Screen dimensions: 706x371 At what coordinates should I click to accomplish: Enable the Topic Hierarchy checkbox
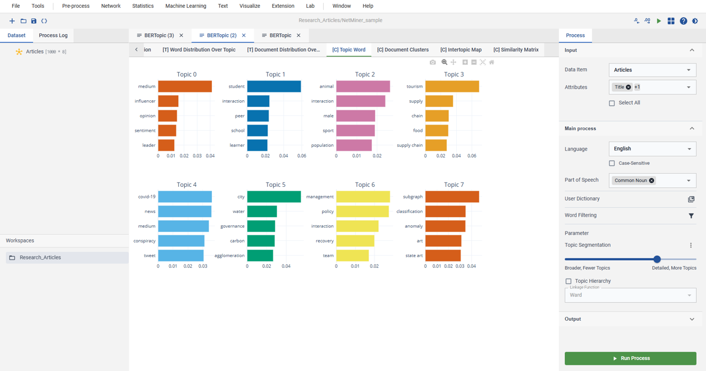point(568,281)
